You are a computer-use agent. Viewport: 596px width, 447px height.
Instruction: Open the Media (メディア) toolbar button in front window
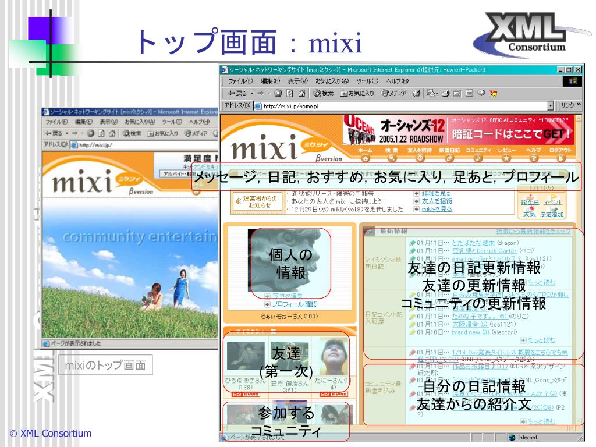394,93
